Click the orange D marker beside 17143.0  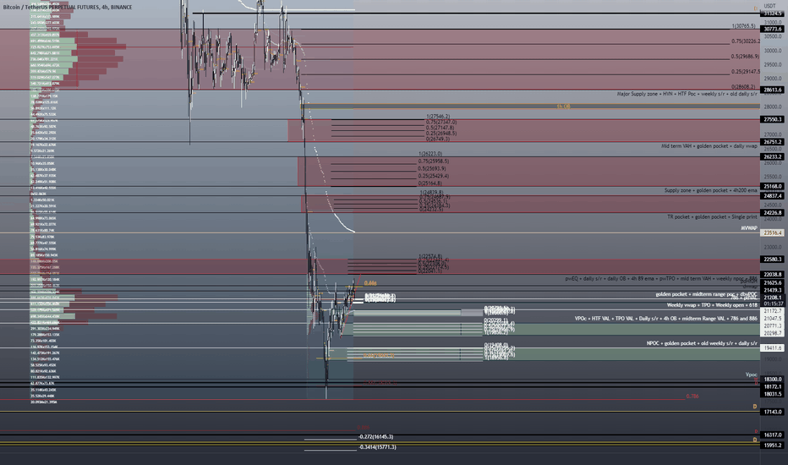(x=755, y=407)
